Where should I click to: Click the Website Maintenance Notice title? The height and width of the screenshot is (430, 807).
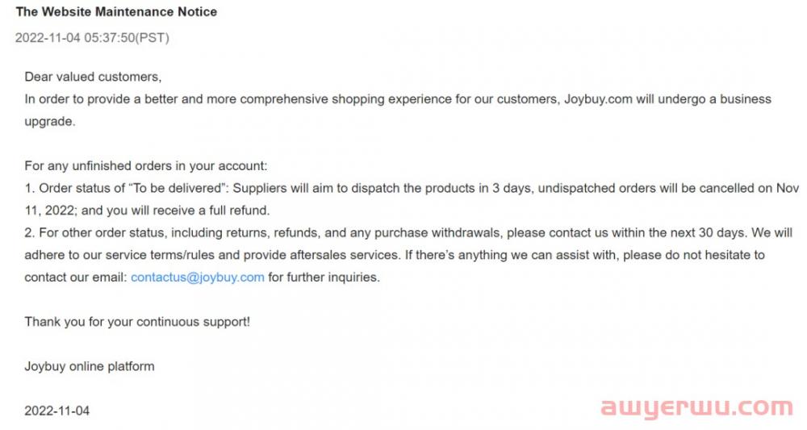point(116,12)
